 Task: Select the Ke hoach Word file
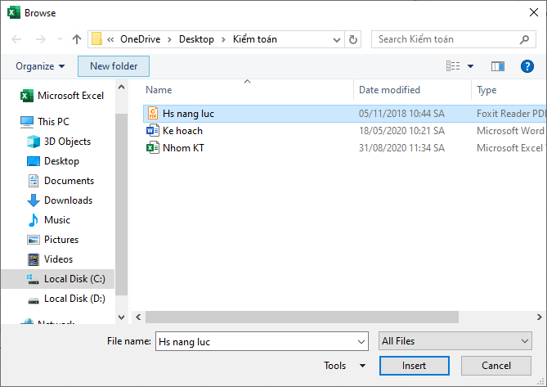(345, 131)
